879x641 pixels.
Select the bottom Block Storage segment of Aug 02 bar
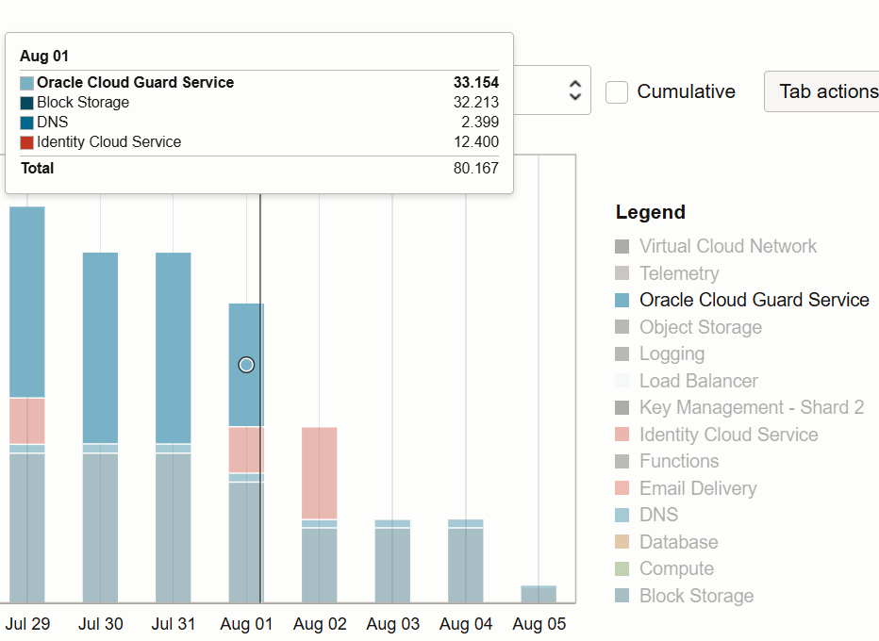320,566
